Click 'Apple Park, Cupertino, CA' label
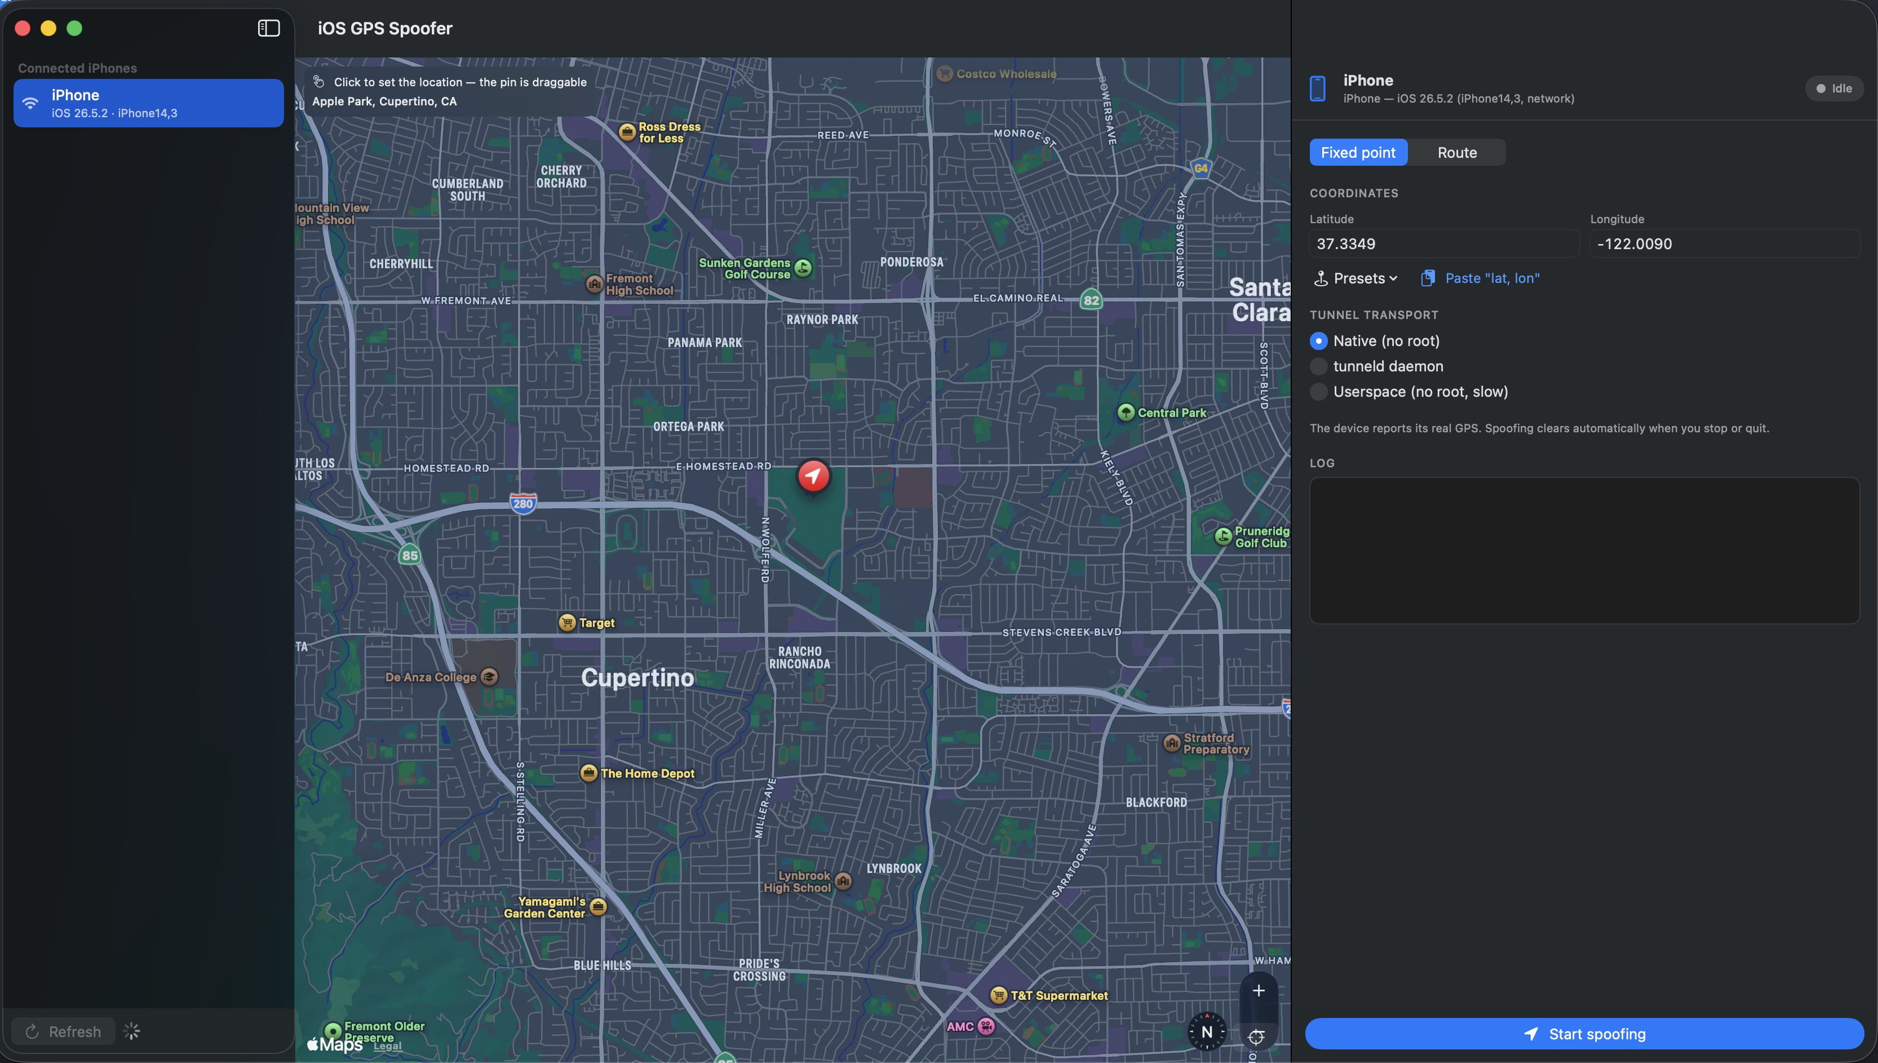The height and width of the screenshot is (1063, 1878). tap(384, 101)
